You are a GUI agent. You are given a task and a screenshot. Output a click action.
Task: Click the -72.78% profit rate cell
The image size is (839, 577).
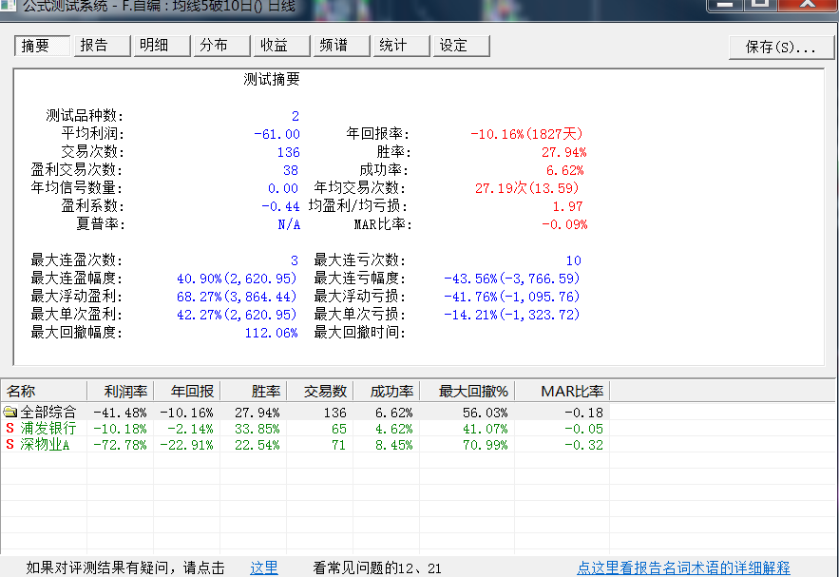pyautogui.click(x=120, y=445)
